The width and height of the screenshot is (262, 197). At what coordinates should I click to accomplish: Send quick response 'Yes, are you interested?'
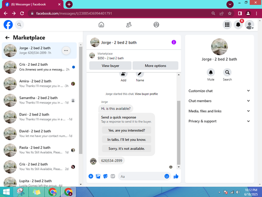coord(127,130)
